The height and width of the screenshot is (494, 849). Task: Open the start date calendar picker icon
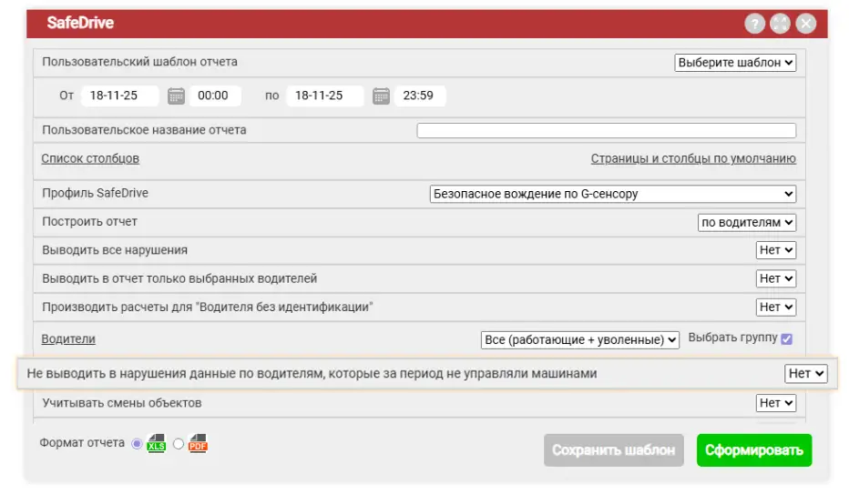[176, 96]
